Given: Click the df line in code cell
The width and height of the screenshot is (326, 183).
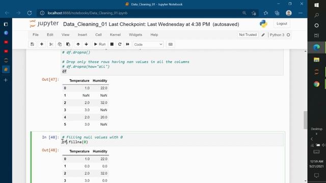Looking at the screenshot, I should (x=64, y=71).
